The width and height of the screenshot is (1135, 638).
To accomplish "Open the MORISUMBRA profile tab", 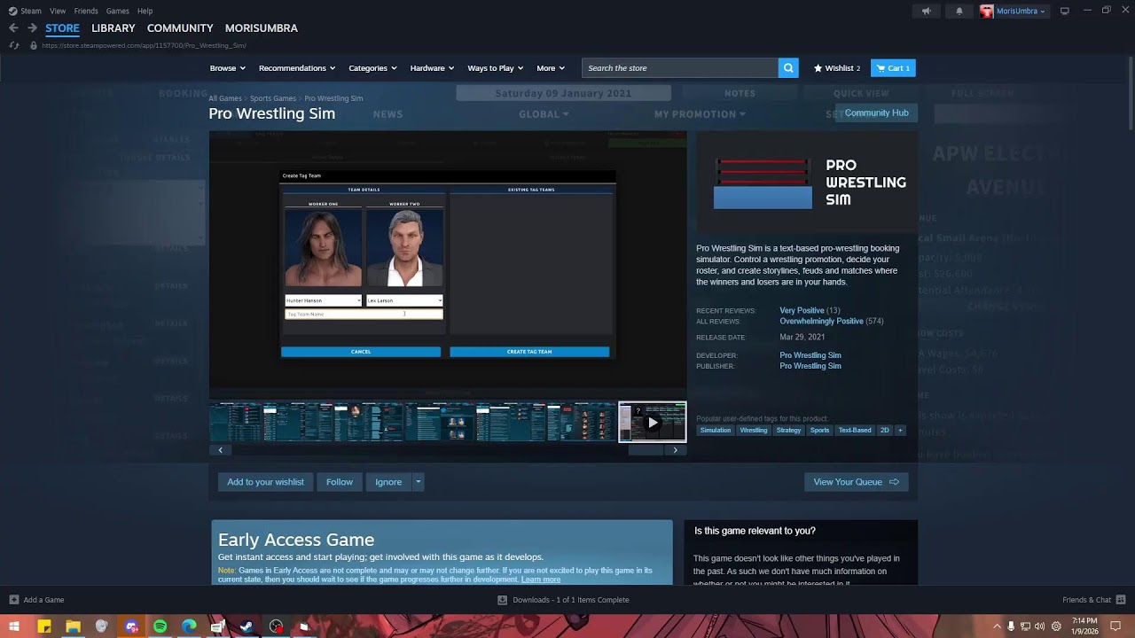I will (262, 28).
